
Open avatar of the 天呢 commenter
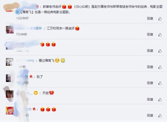(10, 94)
